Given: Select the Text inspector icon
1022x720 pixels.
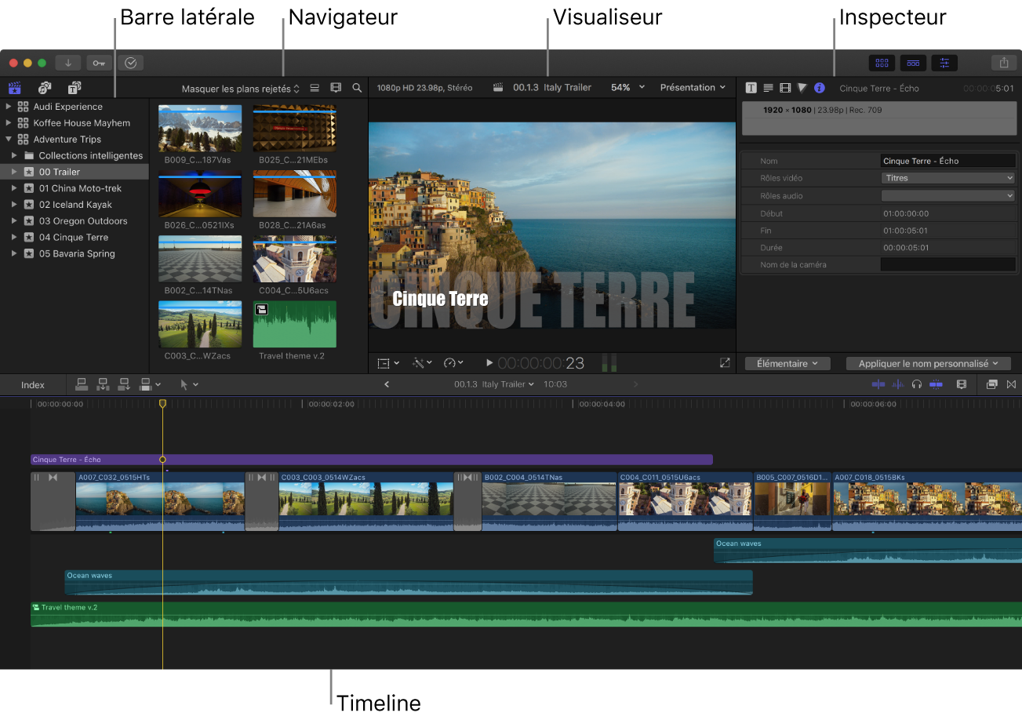Looking at the screenshot, I should coord(750,88).
